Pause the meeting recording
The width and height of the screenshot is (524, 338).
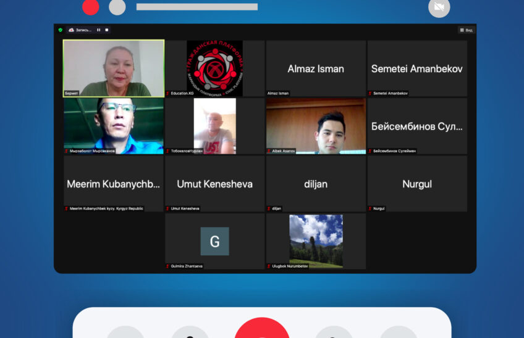pos(99,30)
